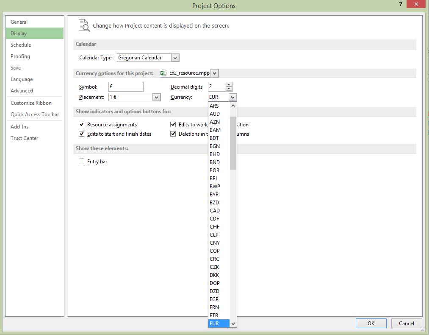This screenshot has width=429, height=335.
Task: Open the General options tab
Action: tap(35, 22)
